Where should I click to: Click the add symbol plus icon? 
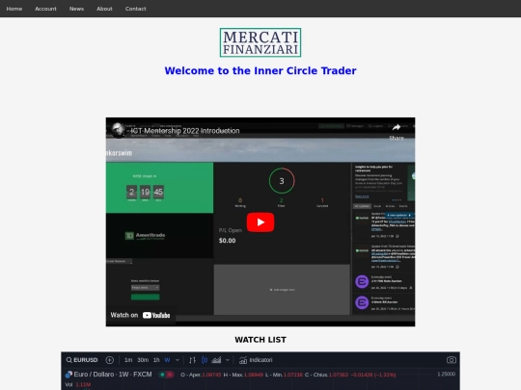(110, 360)
